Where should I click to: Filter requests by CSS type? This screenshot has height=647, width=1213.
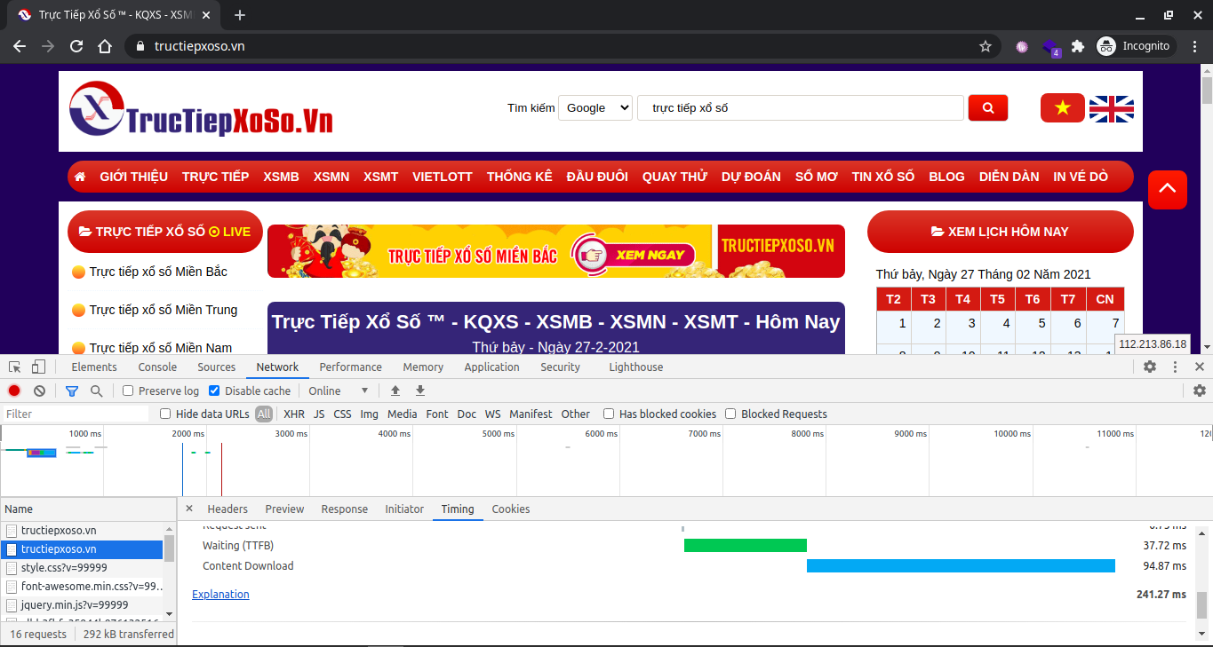[x=342, y=414]
